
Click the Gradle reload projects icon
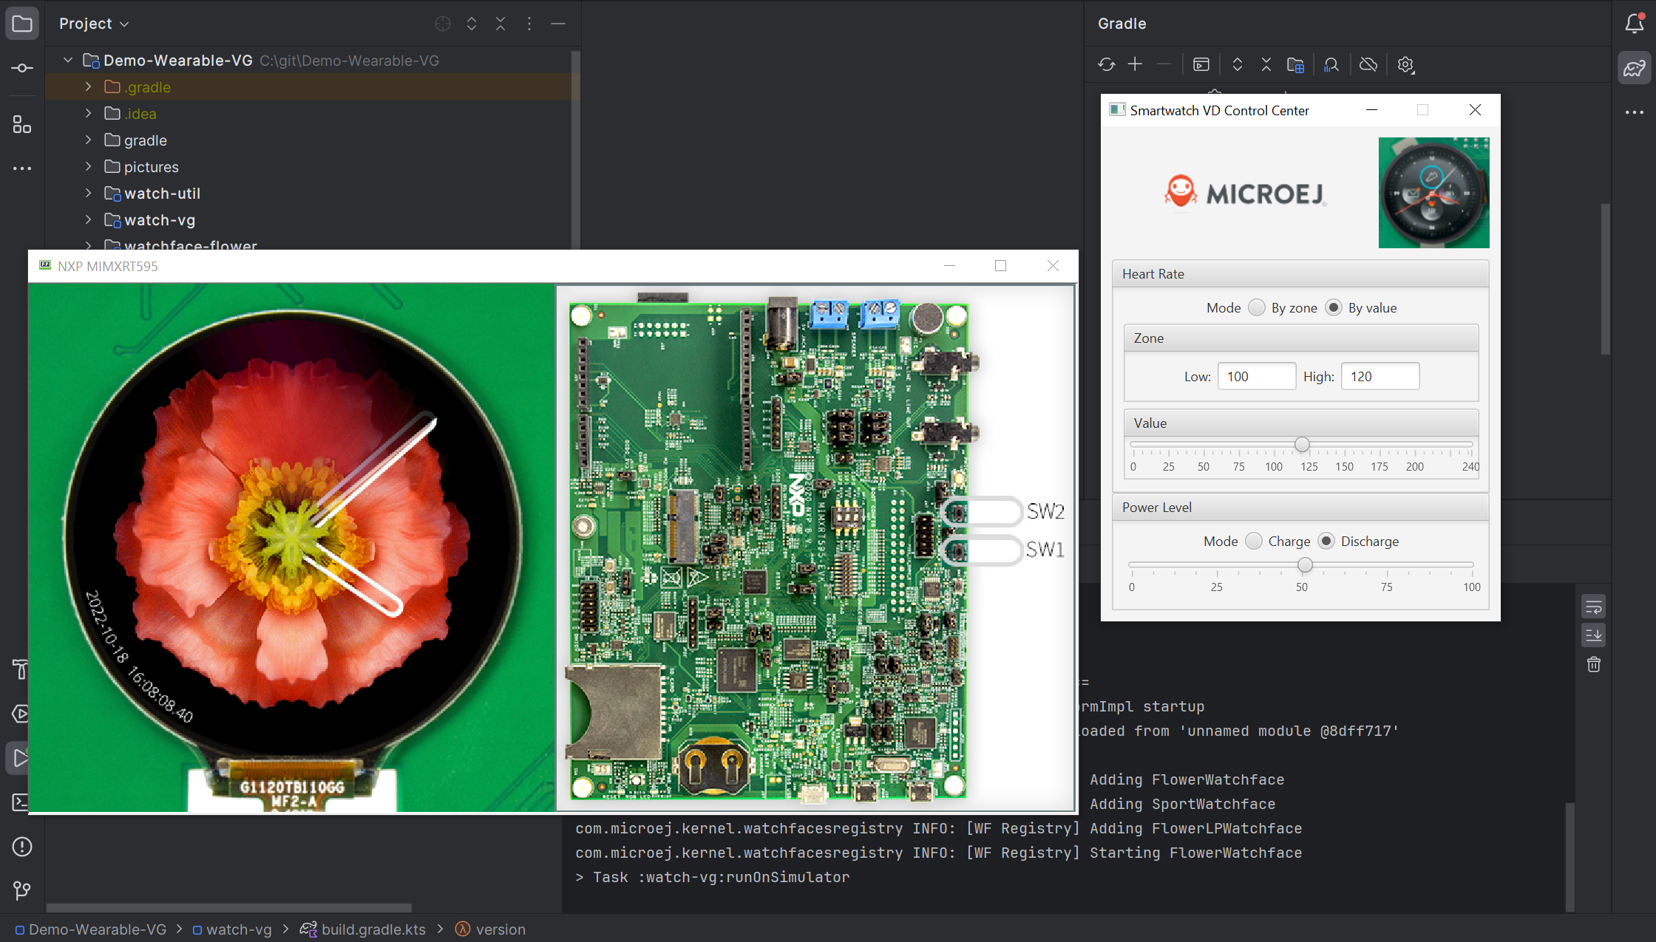pyautogui.click(x=1106, y=65)
